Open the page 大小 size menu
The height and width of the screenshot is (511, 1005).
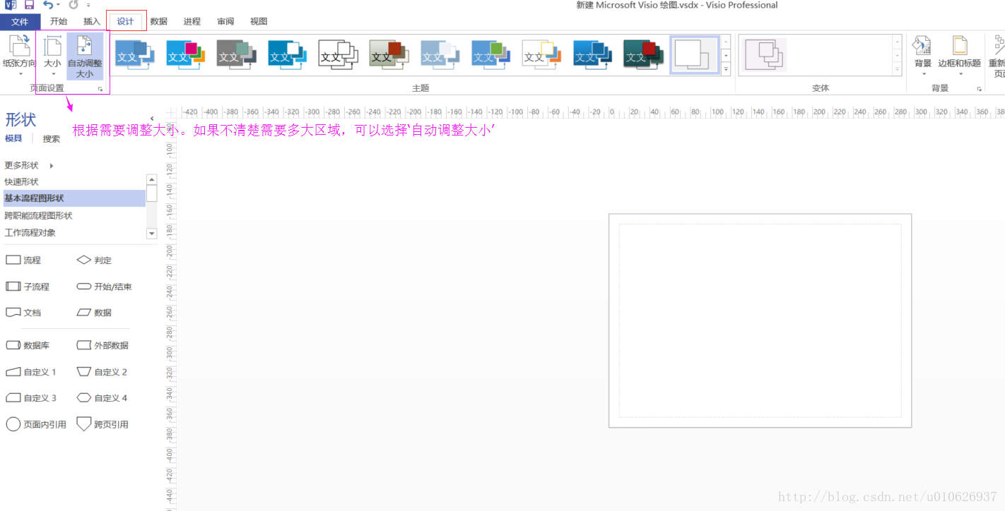point(53,56)
